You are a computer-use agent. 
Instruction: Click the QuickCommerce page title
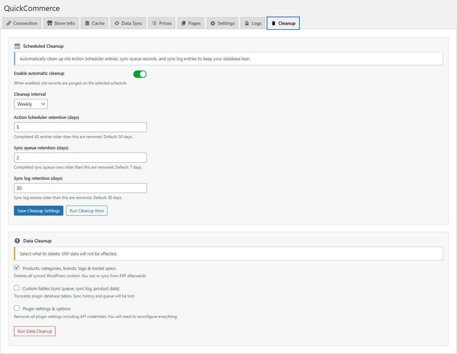32,8
